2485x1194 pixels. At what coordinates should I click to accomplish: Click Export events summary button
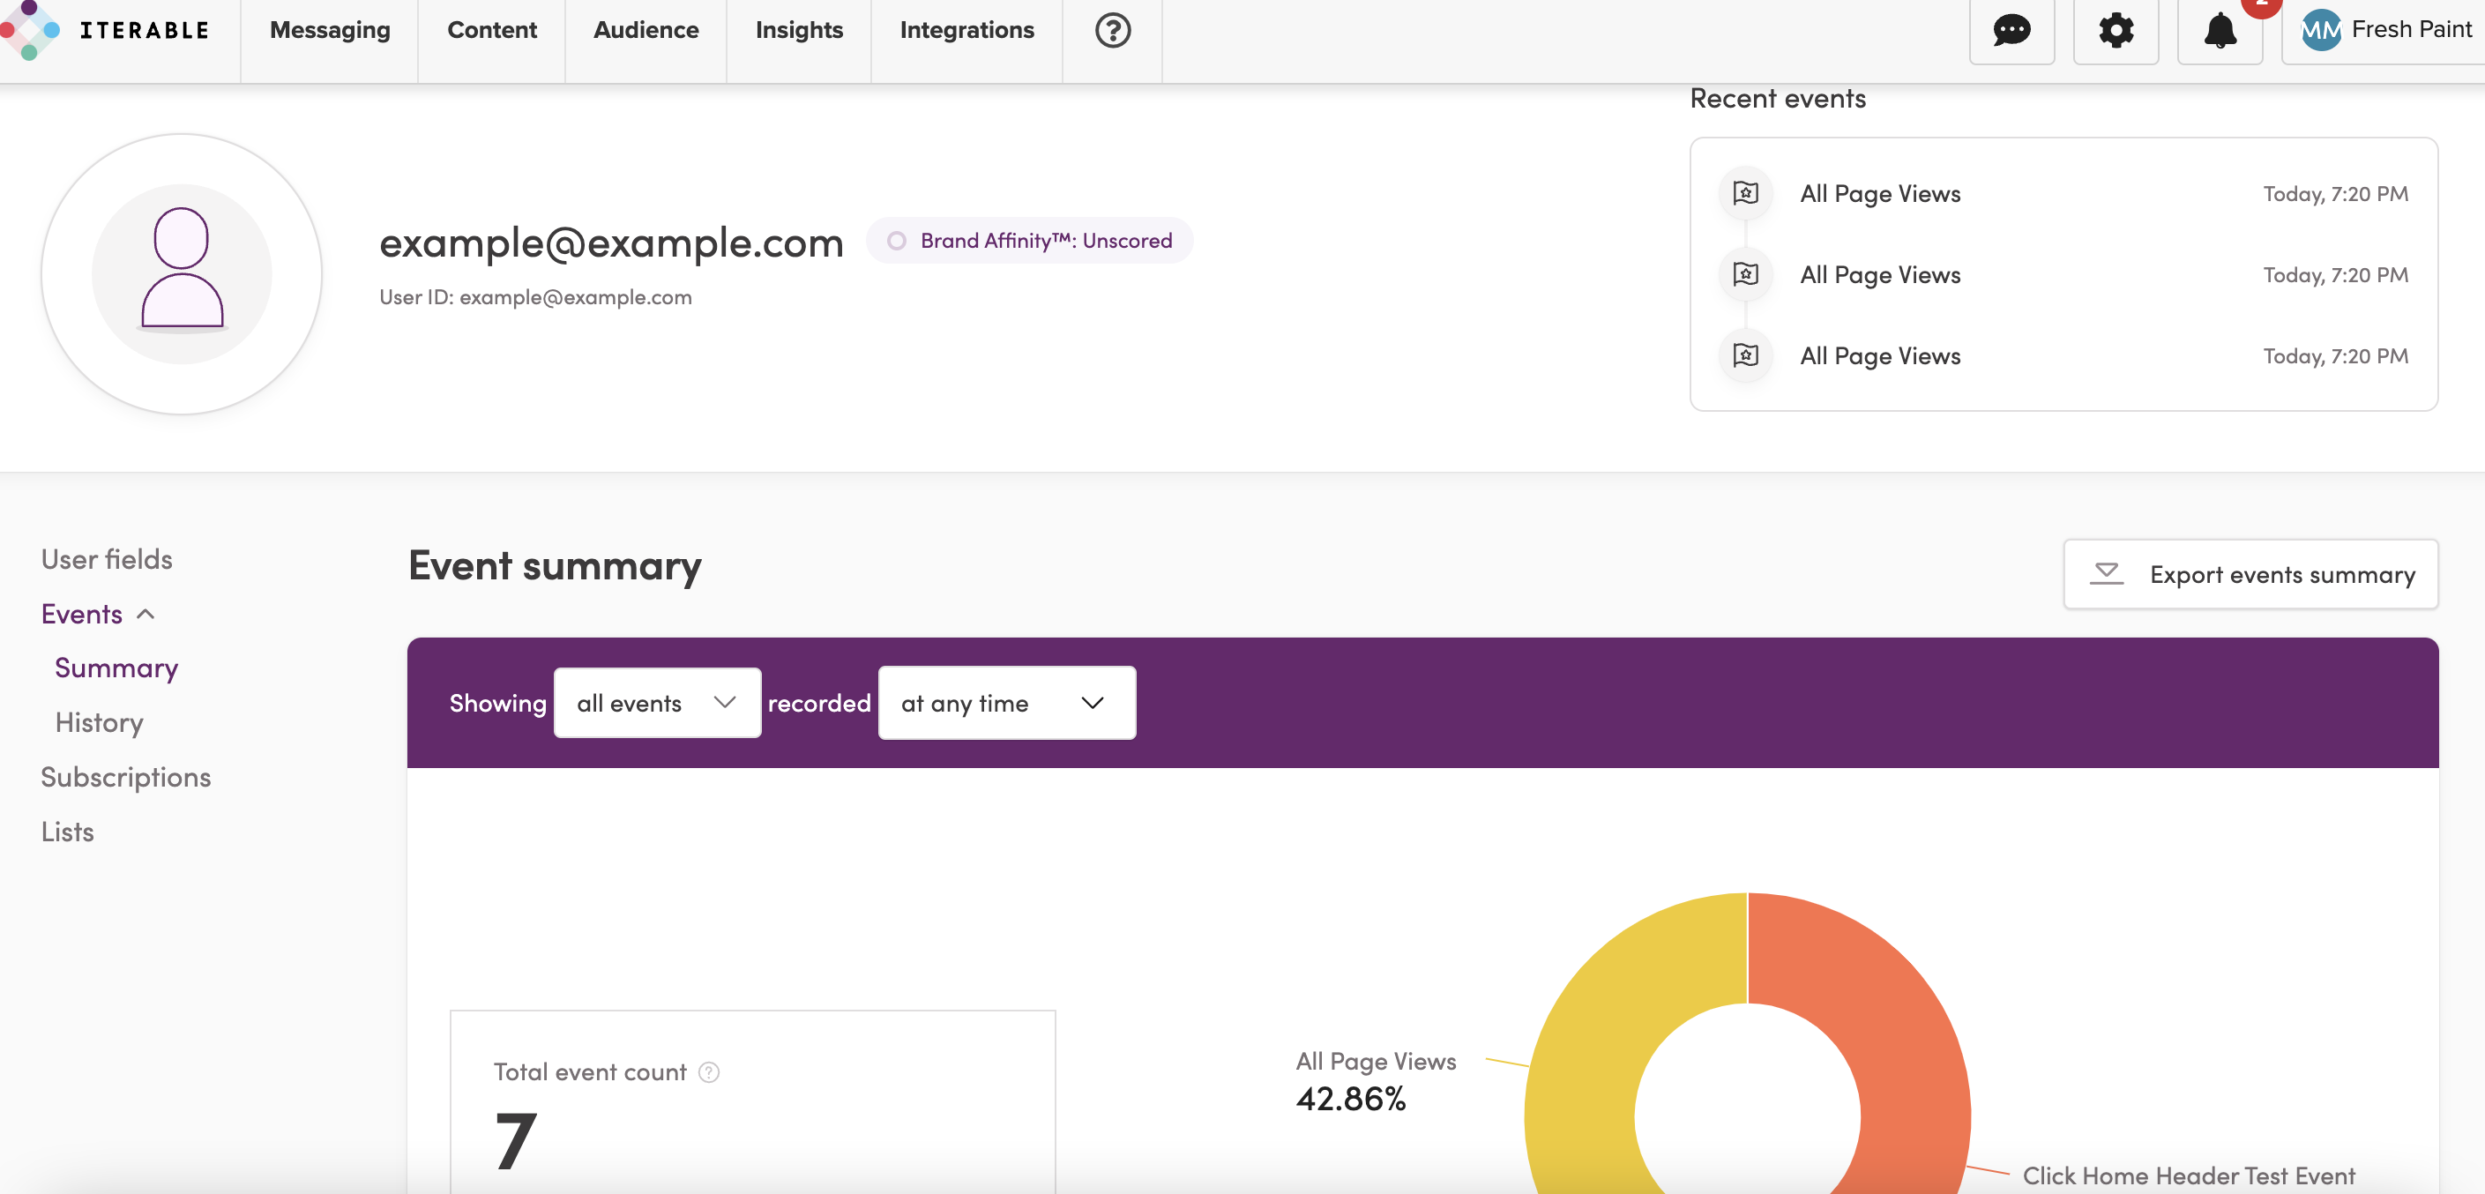[2250, 575]
